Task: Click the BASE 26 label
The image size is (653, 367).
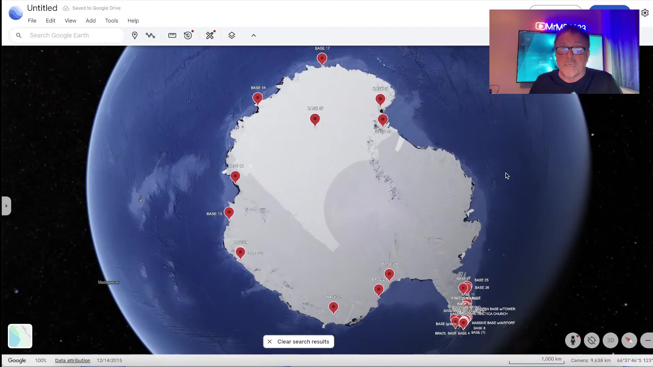Action: pos(482,288)
